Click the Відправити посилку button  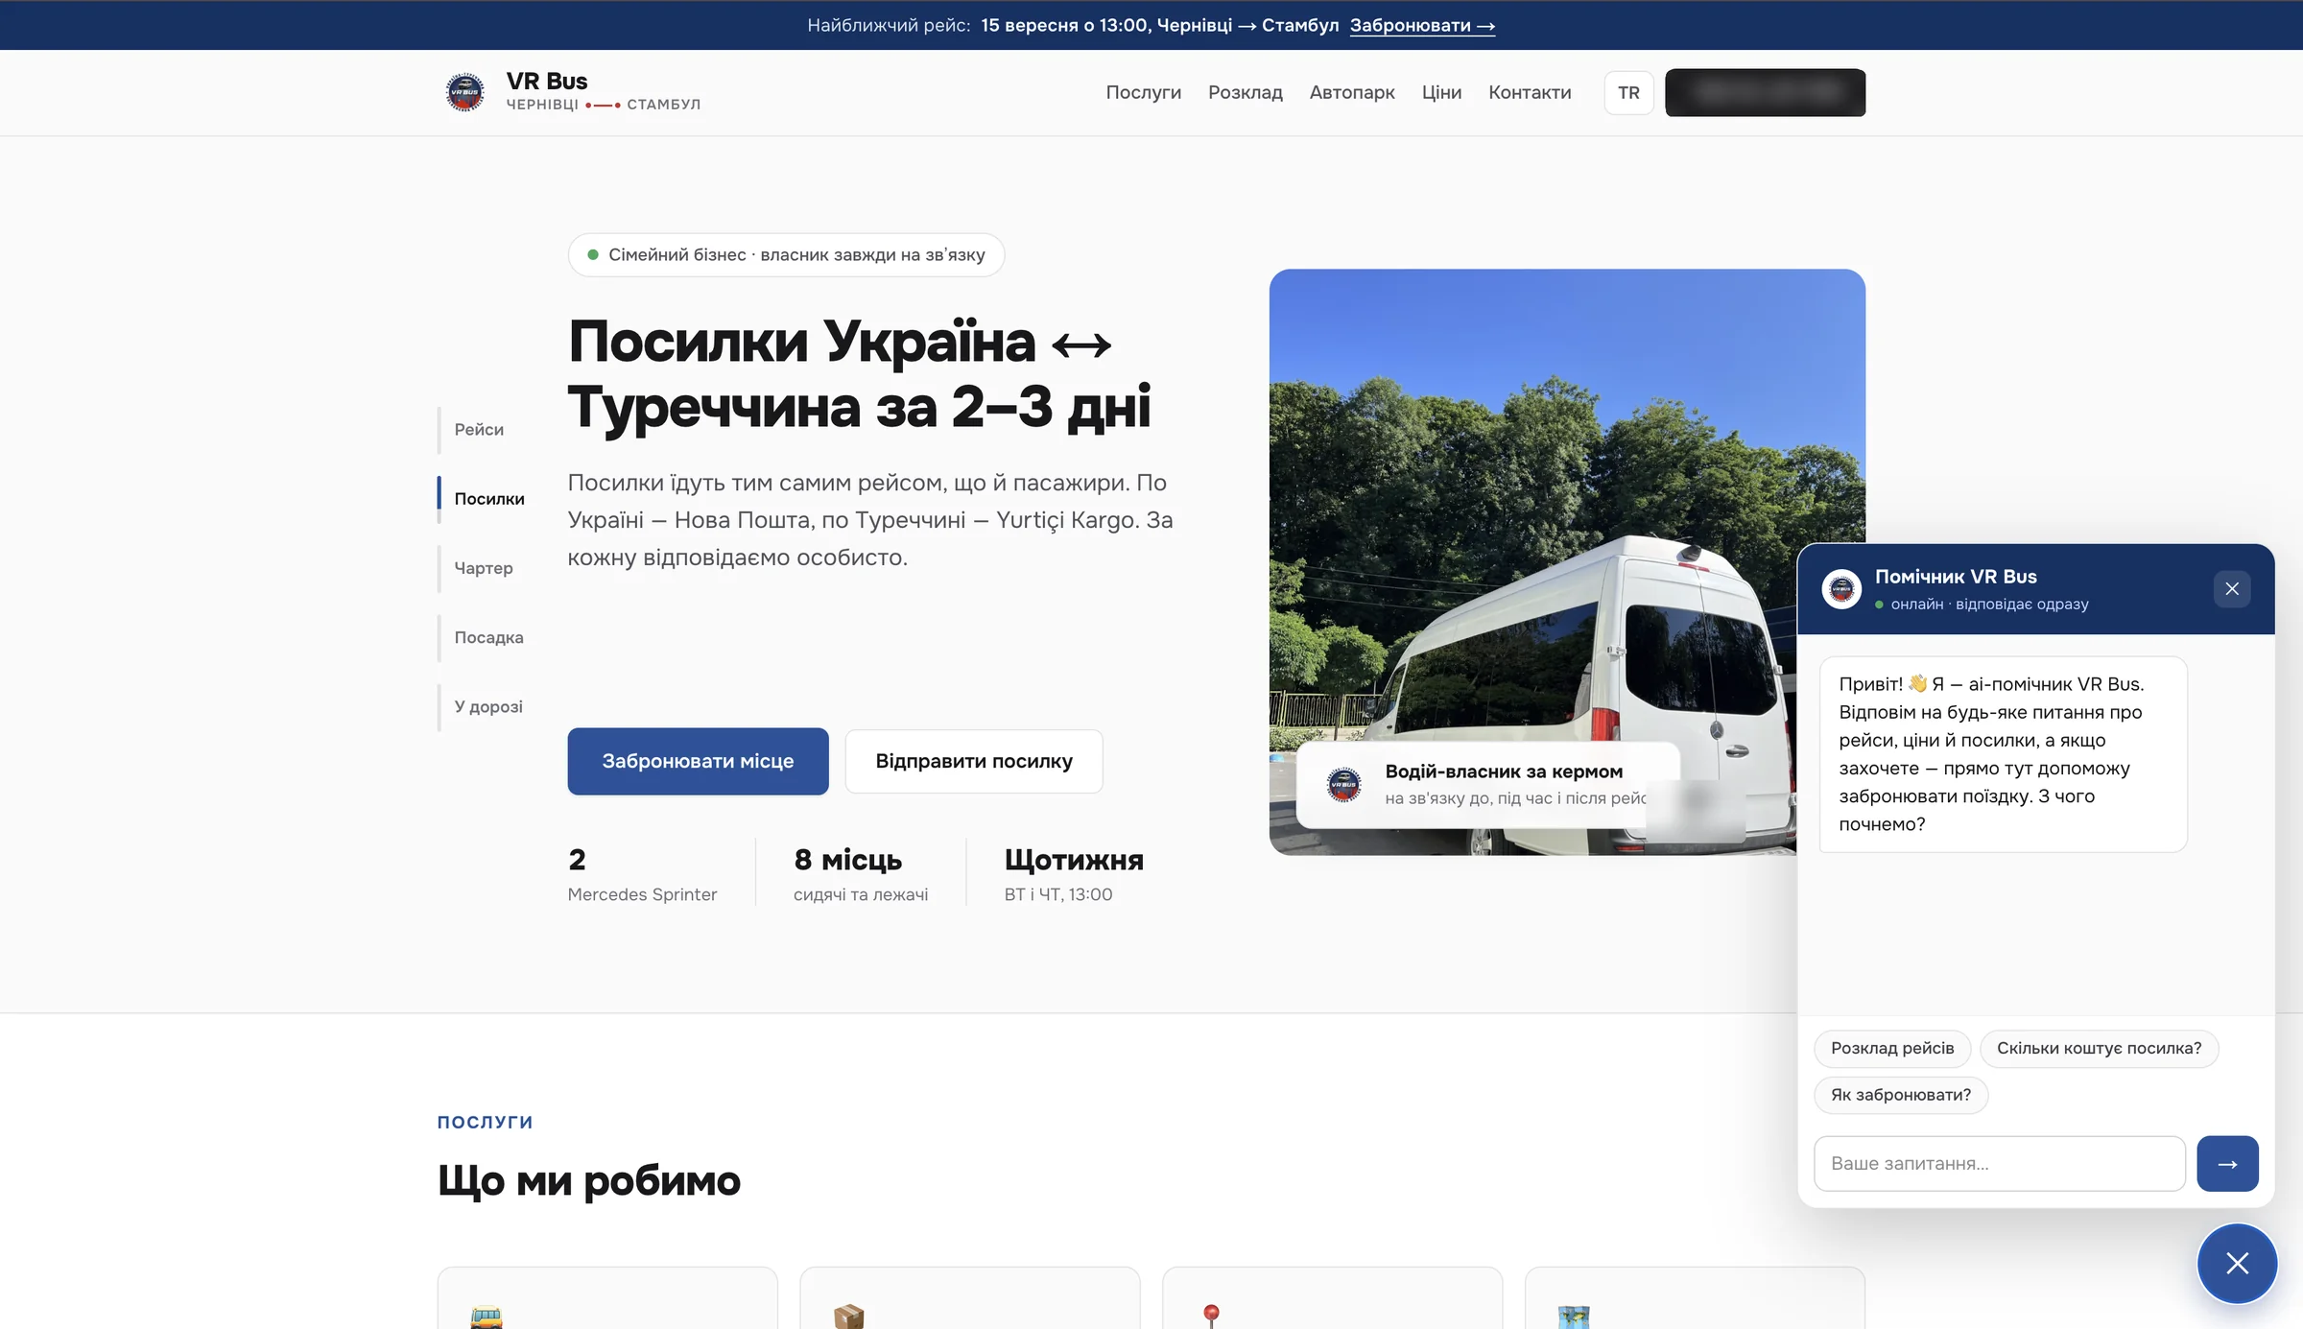tap(973, 761)
